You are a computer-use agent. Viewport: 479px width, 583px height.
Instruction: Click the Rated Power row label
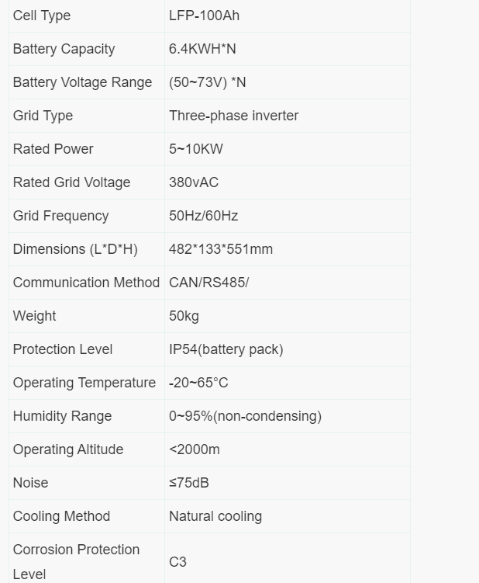pos(53,149)
